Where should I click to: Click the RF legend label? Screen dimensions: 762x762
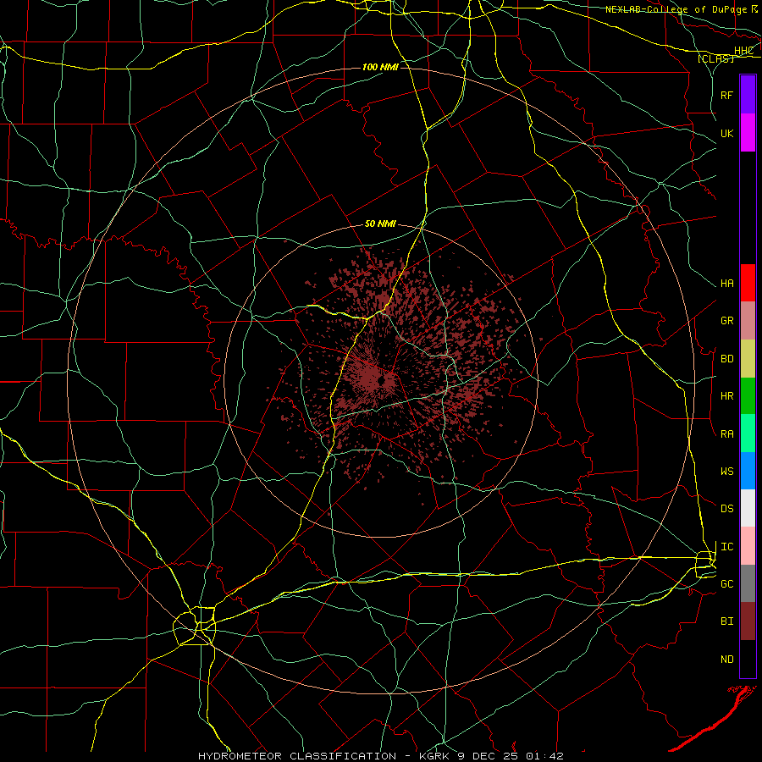pyautogui.click(x=727, y=95)
